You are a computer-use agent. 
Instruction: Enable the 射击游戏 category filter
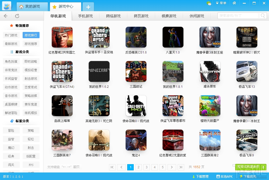click(x=31, y=78)
